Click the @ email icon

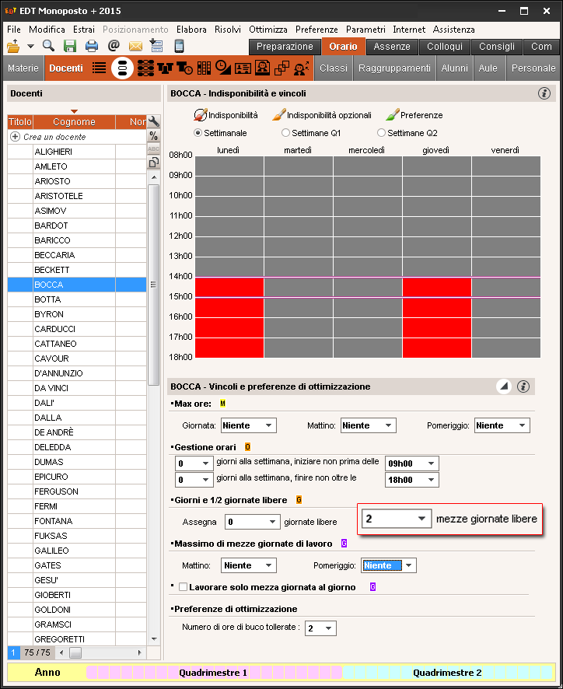pyautogui.click(x=114, y=45)
